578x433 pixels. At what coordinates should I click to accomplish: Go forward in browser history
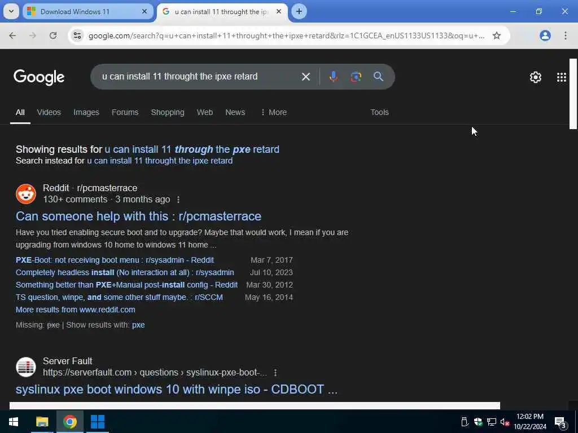33,36
